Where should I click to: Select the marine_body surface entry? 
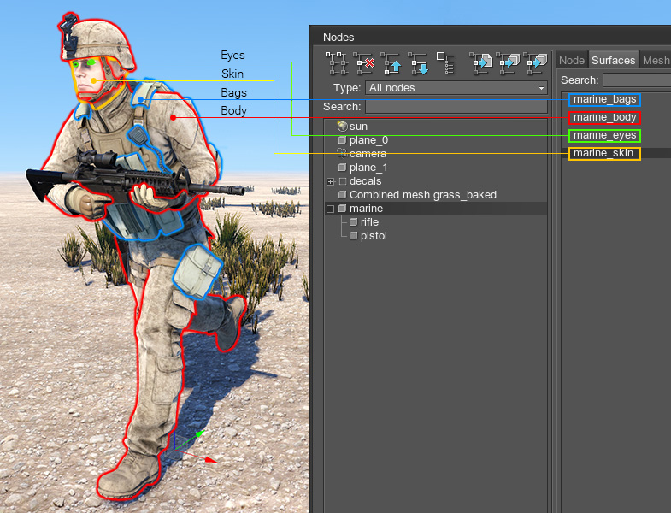(603, 117)
